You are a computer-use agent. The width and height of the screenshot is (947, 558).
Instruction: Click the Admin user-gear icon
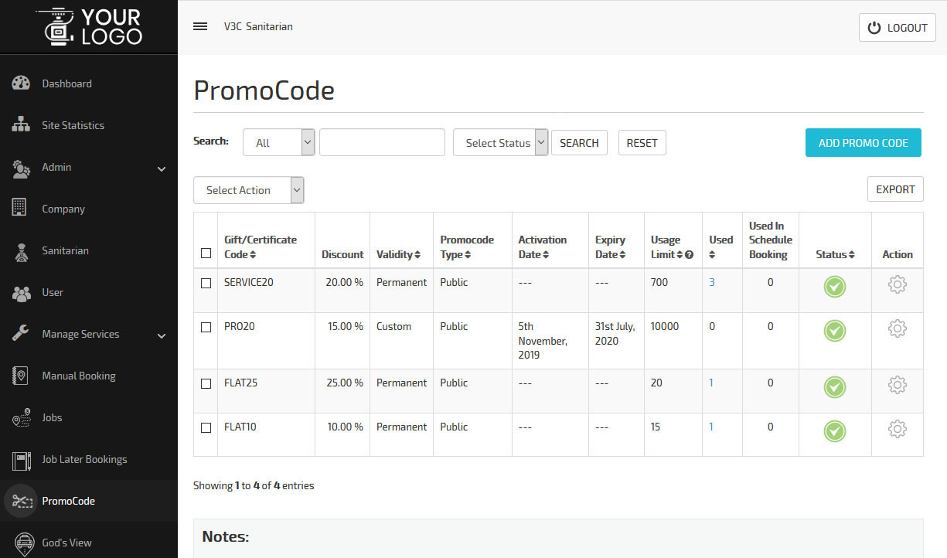[x=21, y=168]
